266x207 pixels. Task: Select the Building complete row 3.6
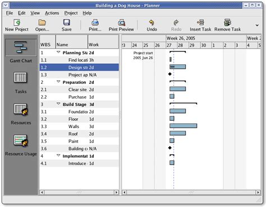(x=79, y=149)
